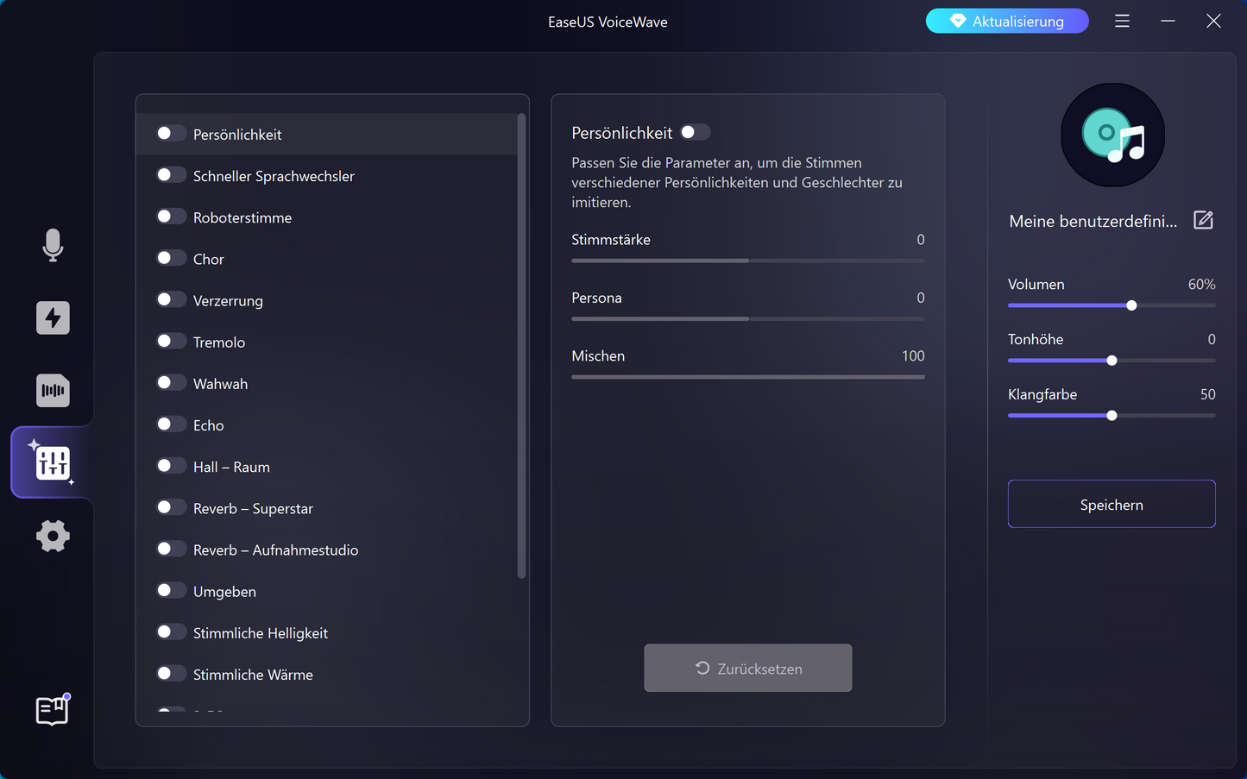The width and height of the screenshot is (1247, 779).
Task: Edit the custom voice name pencil icon
Action: [1203, 220]
